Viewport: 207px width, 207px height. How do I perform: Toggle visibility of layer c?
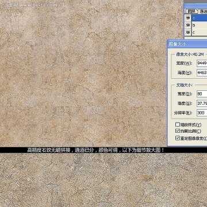[188, 32]
